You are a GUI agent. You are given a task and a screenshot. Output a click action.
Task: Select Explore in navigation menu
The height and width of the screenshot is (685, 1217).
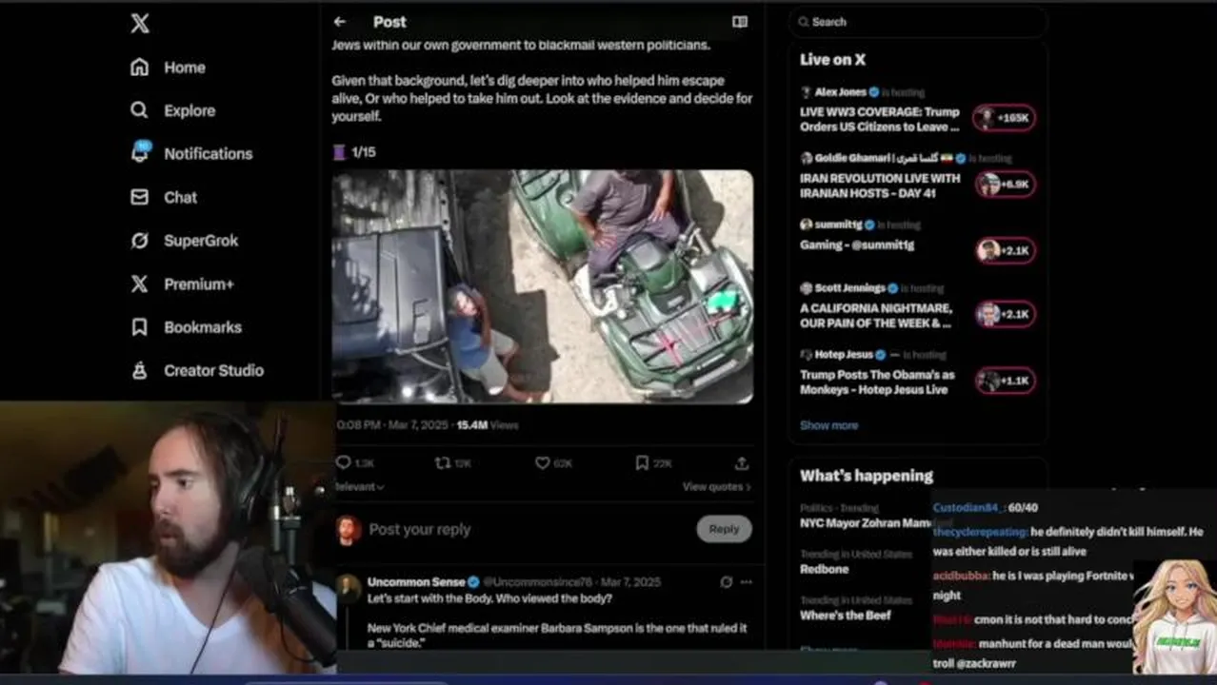[190, 110]
